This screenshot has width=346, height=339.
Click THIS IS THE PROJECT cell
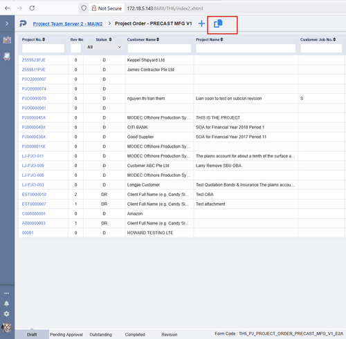tap(246, 117)
